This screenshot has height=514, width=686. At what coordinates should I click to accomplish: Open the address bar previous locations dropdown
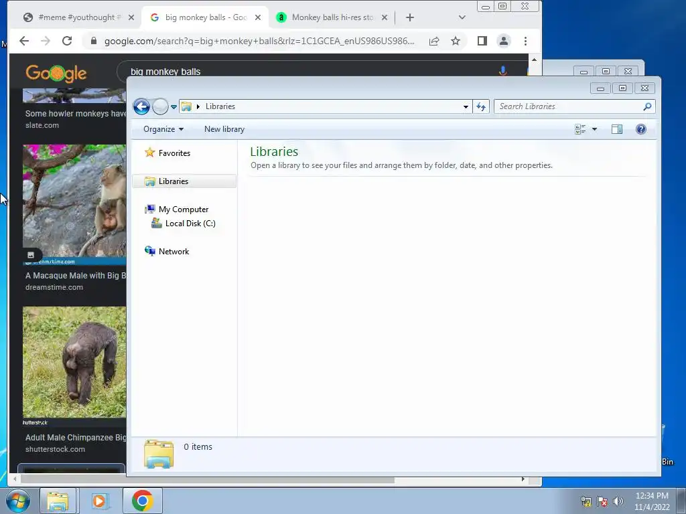[x=466, y=106]
